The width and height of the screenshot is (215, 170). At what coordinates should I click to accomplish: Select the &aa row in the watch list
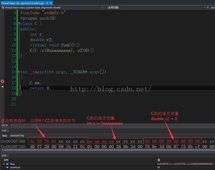pyautogui.click(x=107, y=164)
